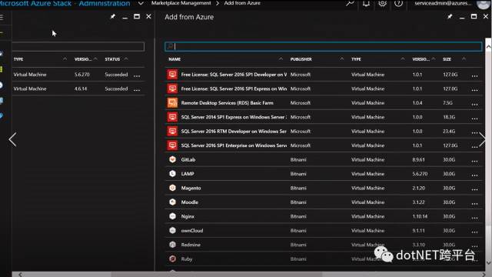
Task: Click the Nginx item icon
Action: 172,216
